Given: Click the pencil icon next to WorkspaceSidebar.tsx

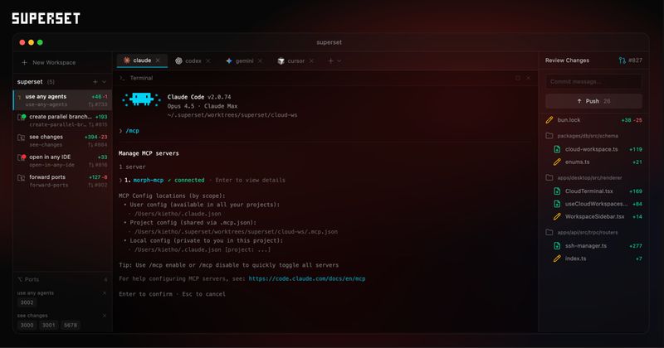Looking at the screenshot, I should point(557,216).
